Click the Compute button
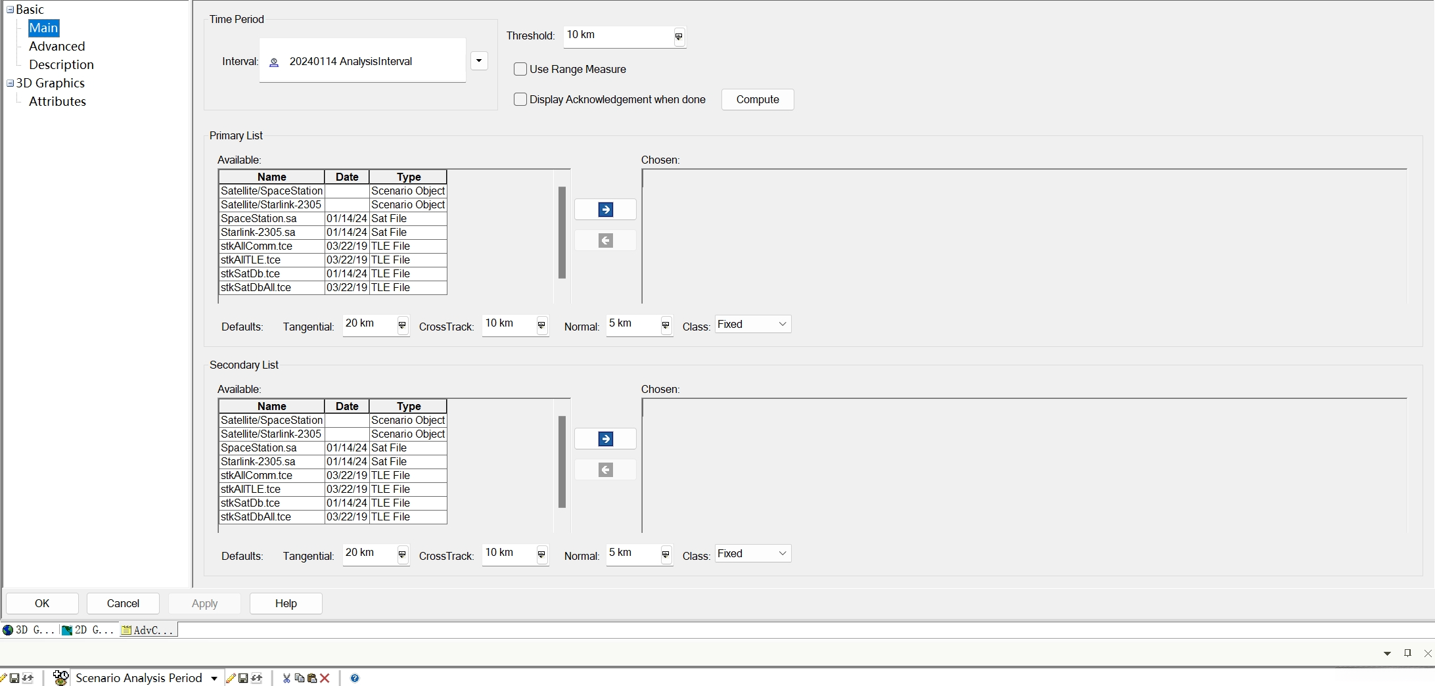This screenshot has width=1435, height=686. point(758,99)
